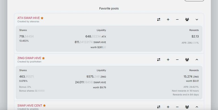Open the ATX:SWAP.HIVE pool link
The image size is (218, 110).
coord(28,18)
